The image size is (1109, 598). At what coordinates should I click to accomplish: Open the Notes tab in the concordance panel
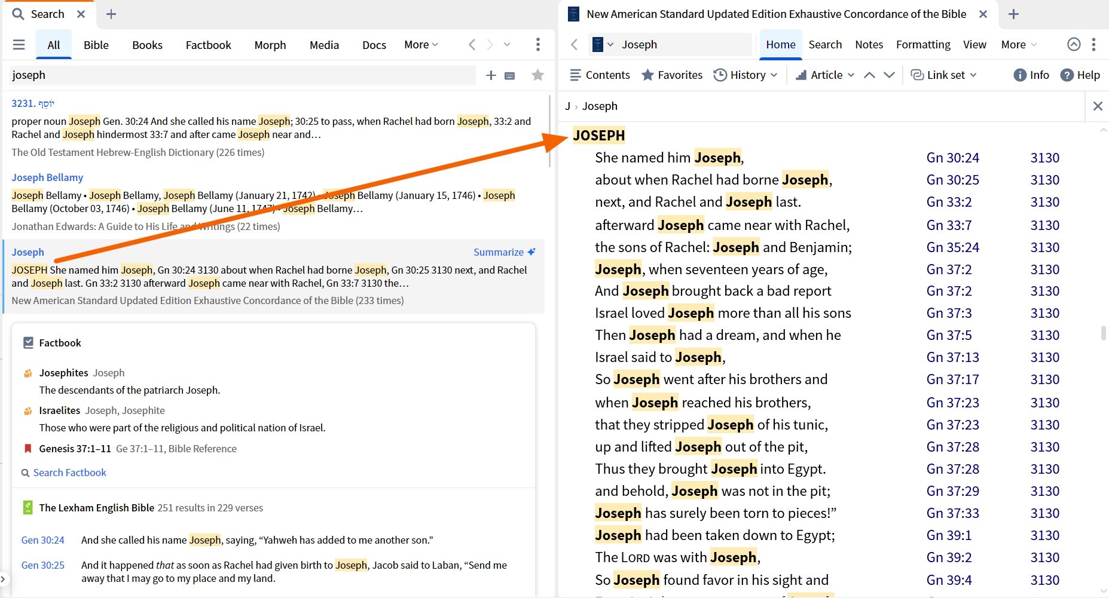869,45
